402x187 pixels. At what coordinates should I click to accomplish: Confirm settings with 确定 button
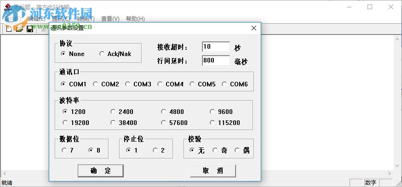(100, 170)
